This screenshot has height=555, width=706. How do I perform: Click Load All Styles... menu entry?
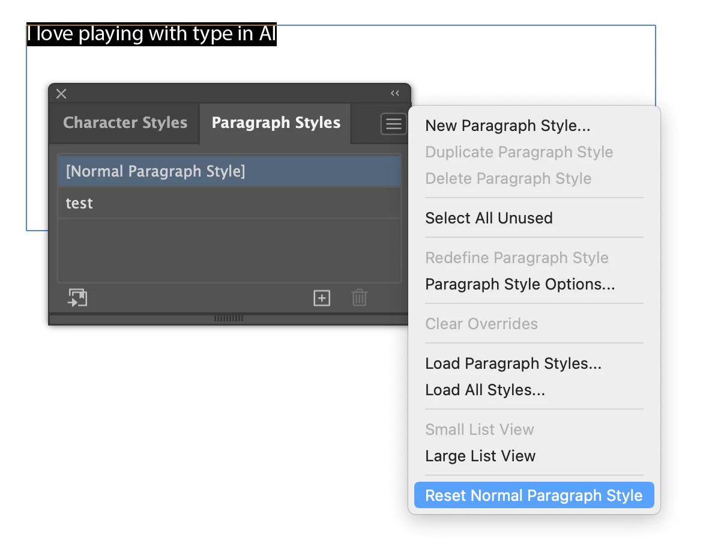pos(485,390)
